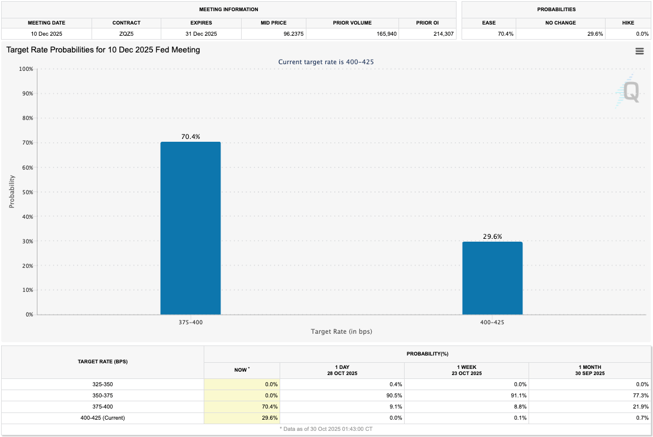653x437 pixels.
Task: Select the 375-400 label on the x-axis
Action: (x=190, y=322)
